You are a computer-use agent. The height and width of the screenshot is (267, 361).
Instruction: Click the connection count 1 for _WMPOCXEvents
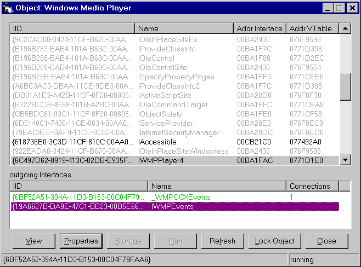(291, 197)
